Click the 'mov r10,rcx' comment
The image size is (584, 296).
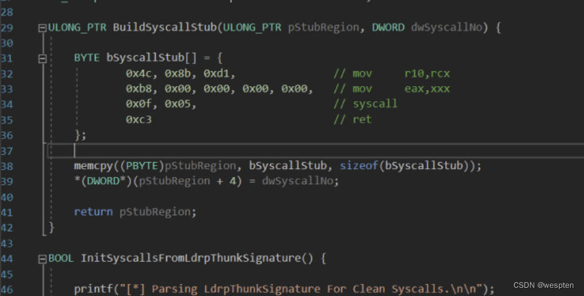[392, 74]
